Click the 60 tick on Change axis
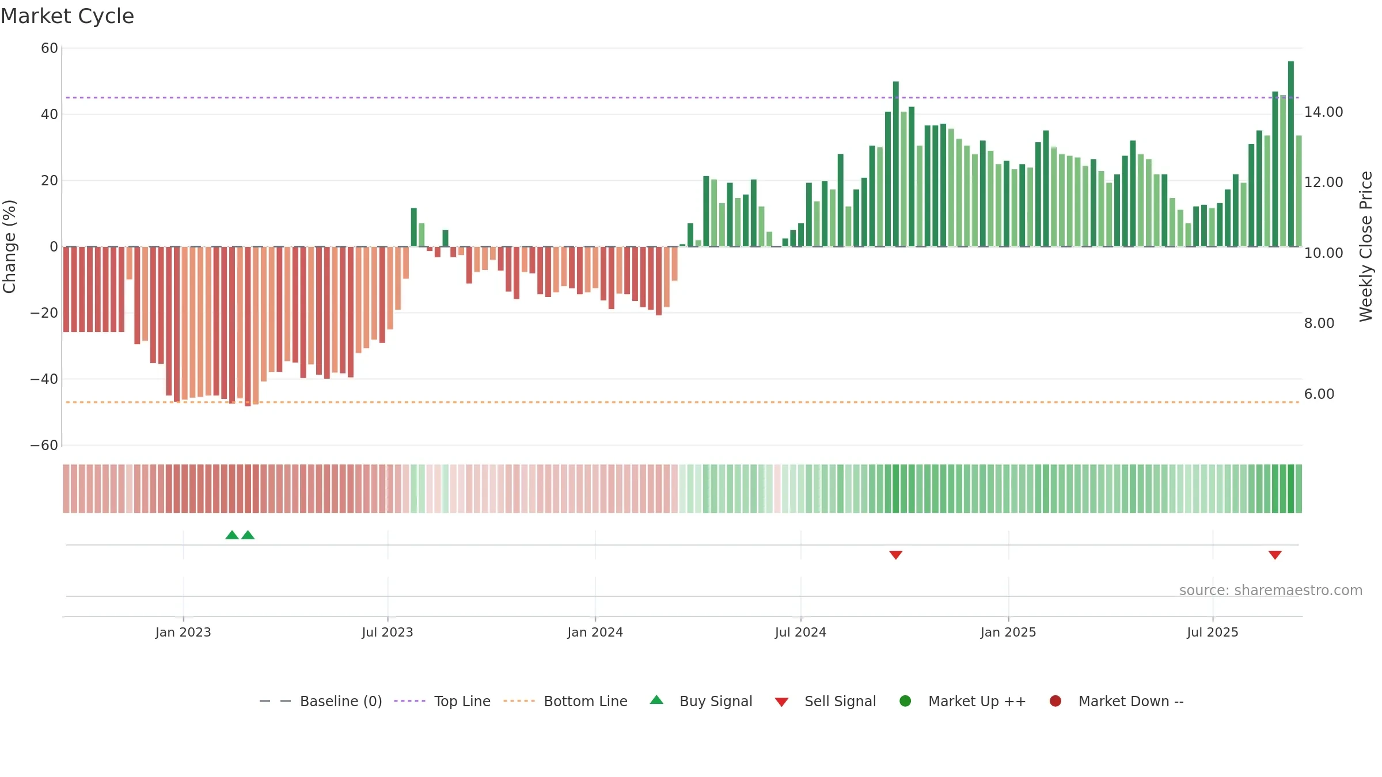The height and width of the screenshot is (777, 1382). click(x=50, y=48)
